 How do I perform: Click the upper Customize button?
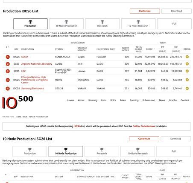coord(145,11)
